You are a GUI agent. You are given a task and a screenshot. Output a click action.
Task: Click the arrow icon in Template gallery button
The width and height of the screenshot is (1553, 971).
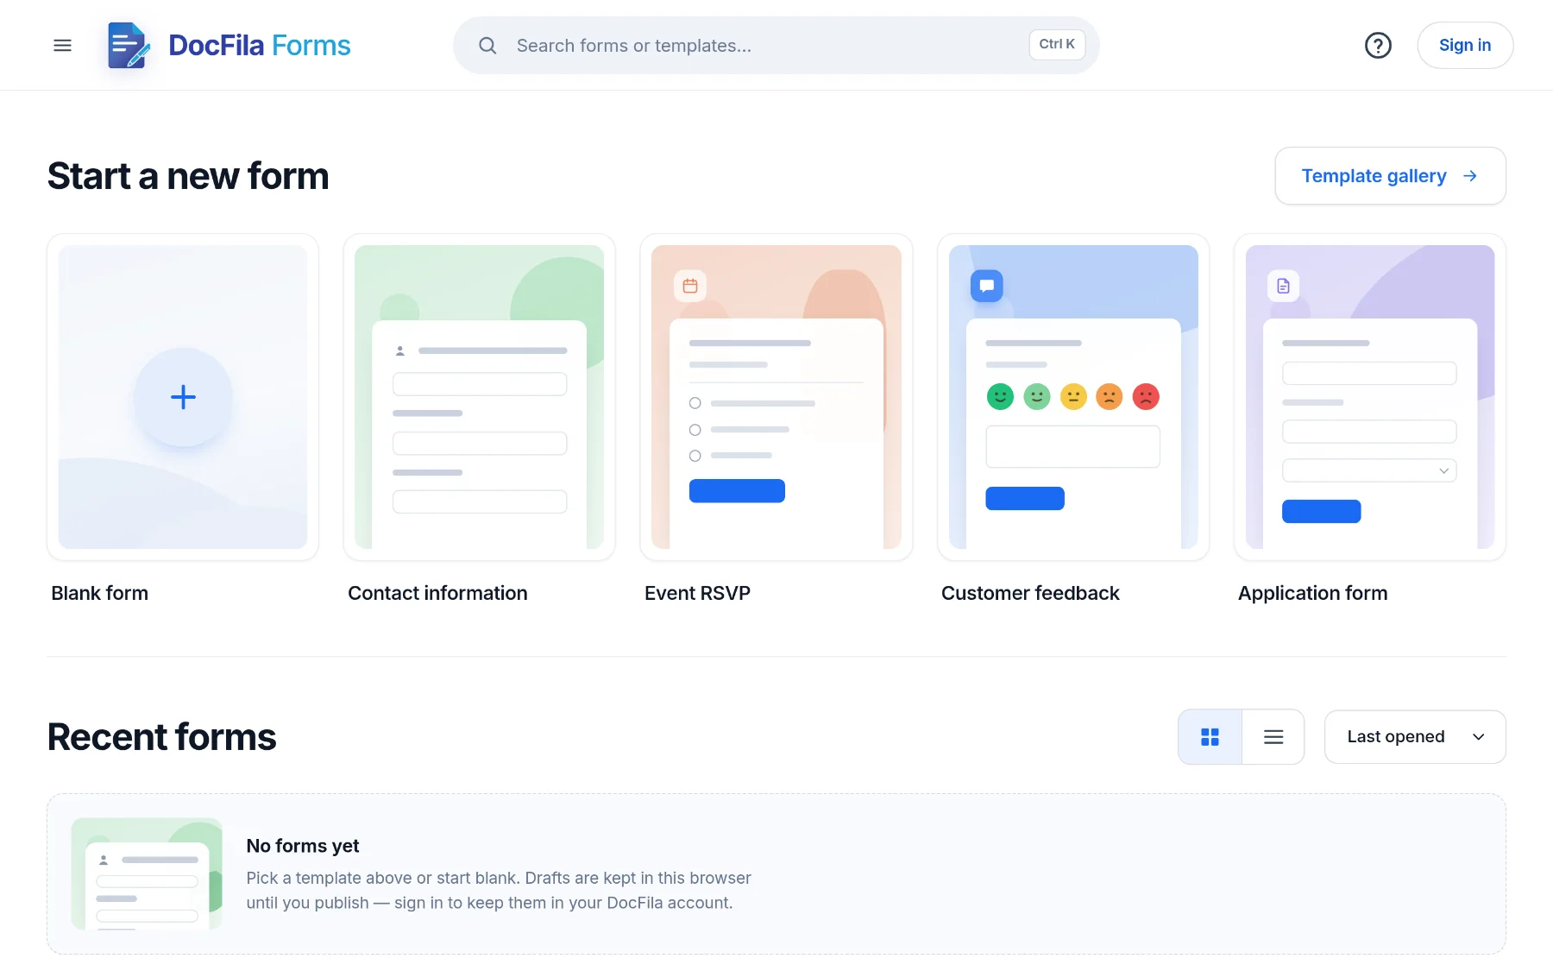(1470, 176)
